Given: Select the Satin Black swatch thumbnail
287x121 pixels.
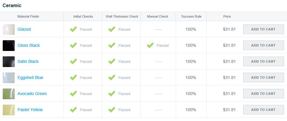Looking at the screenshot, I should click(x=9, y=62).
